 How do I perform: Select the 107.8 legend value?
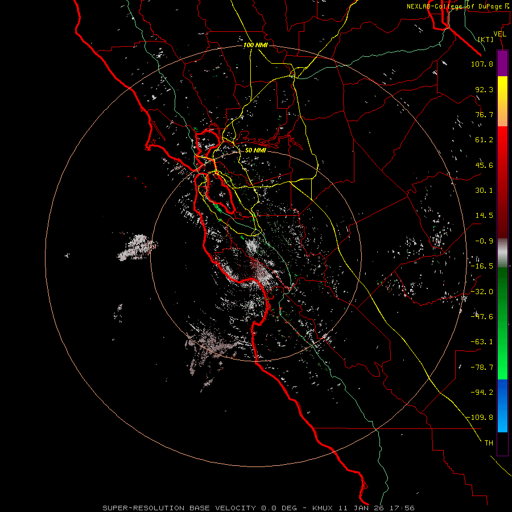click(x=482, y=64)
